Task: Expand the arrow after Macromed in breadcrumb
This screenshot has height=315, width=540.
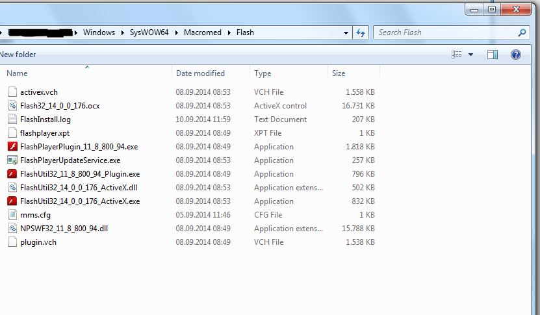Action: click(229, 32)
